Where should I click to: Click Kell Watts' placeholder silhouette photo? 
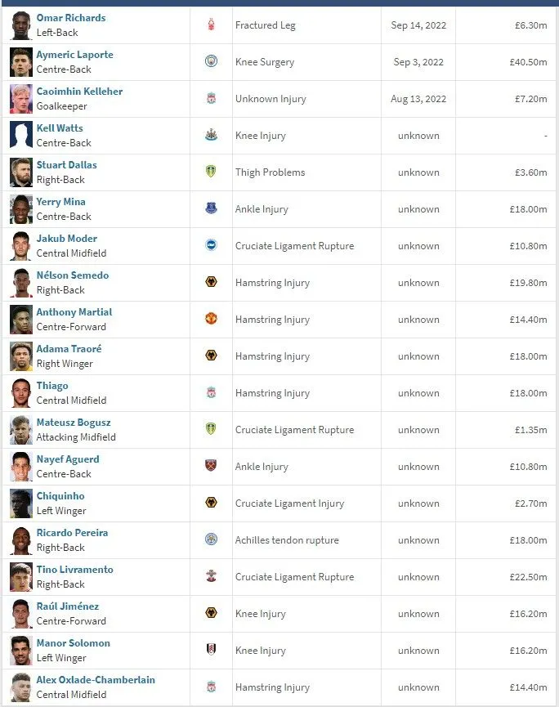point(21,136)
